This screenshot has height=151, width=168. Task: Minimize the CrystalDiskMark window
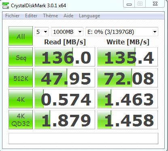tap(129, 4)
